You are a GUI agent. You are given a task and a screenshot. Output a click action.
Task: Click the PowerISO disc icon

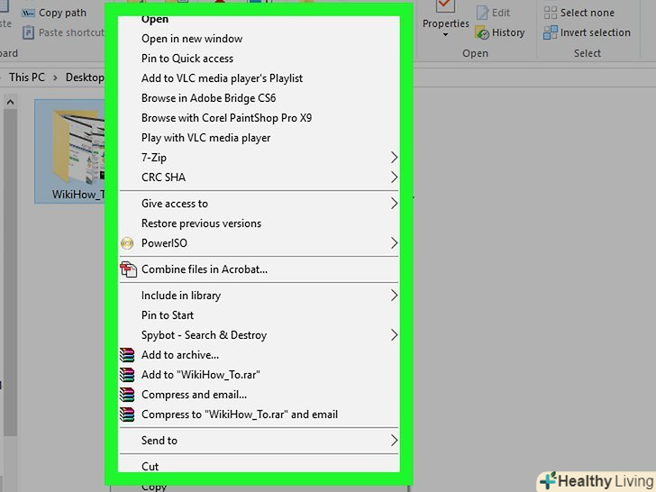pos(127,243)
